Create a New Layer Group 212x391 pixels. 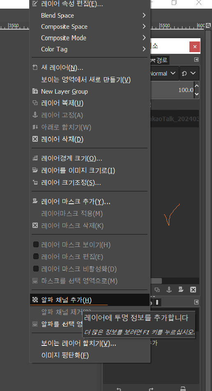tap(90, 92)
